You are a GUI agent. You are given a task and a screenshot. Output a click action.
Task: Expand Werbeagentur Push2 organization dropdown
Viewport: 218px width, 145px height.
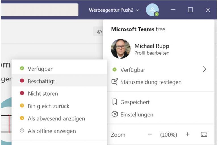[114, 10]
